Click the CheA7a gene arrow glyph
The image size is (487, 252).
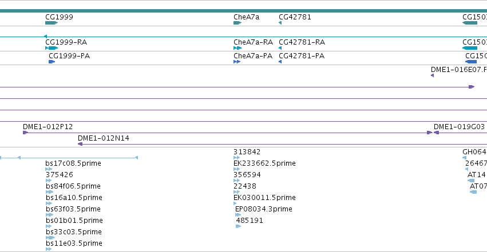(x=237, y=23)
